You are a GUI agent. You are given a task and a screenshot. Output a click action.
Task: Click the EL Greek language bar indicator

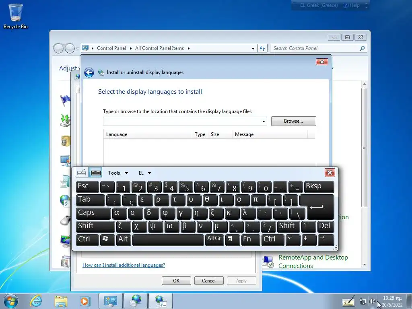(319, 5)
